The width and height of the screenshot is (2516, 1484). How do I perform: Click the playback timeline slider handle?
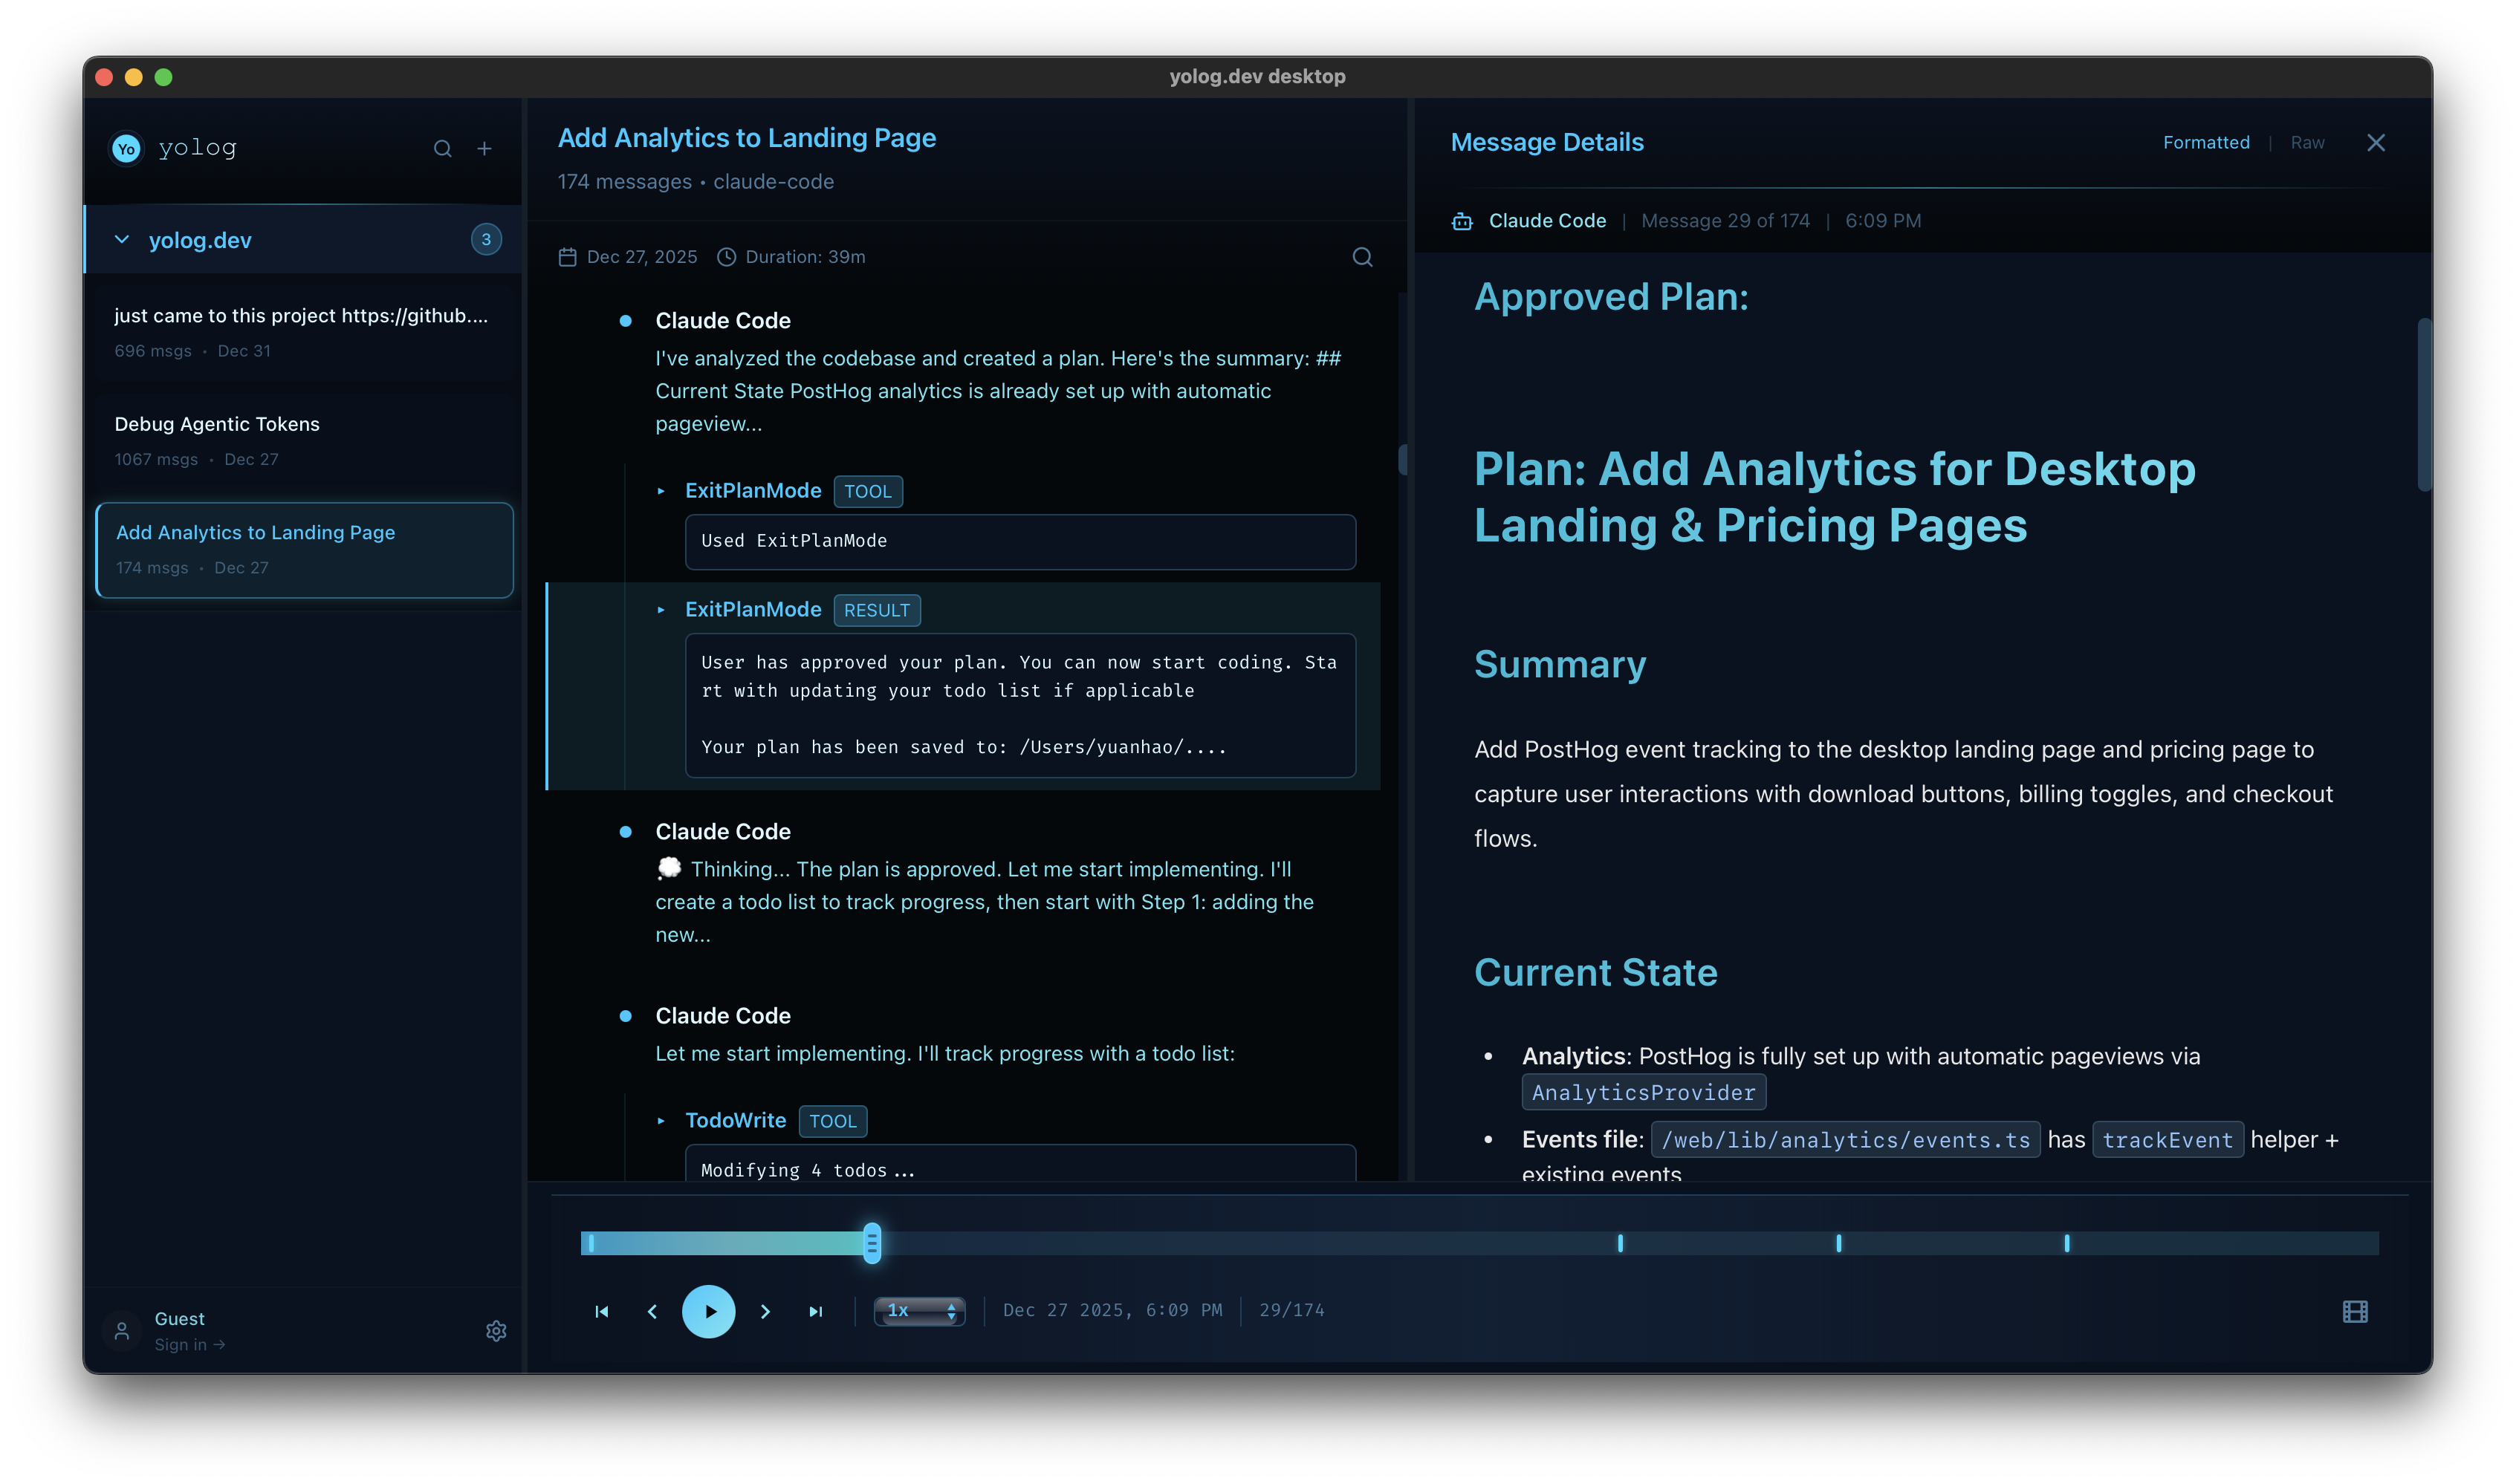click(872, 1243)
